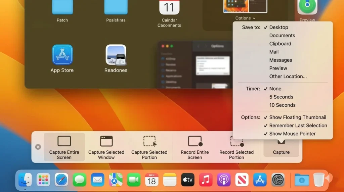Viewport: 344px width, 192px height.
Task: Choose Preview as save destination
Action: point(278,68)
